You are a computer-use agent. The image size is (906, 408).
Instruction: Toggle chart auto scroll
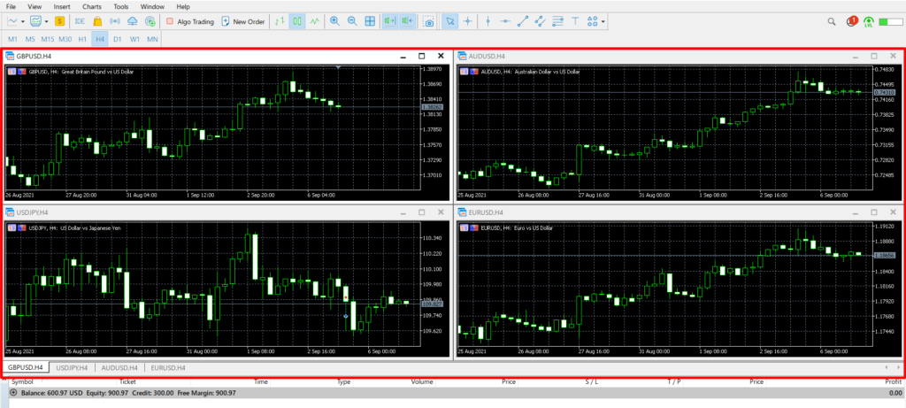(x=389, y=21)
